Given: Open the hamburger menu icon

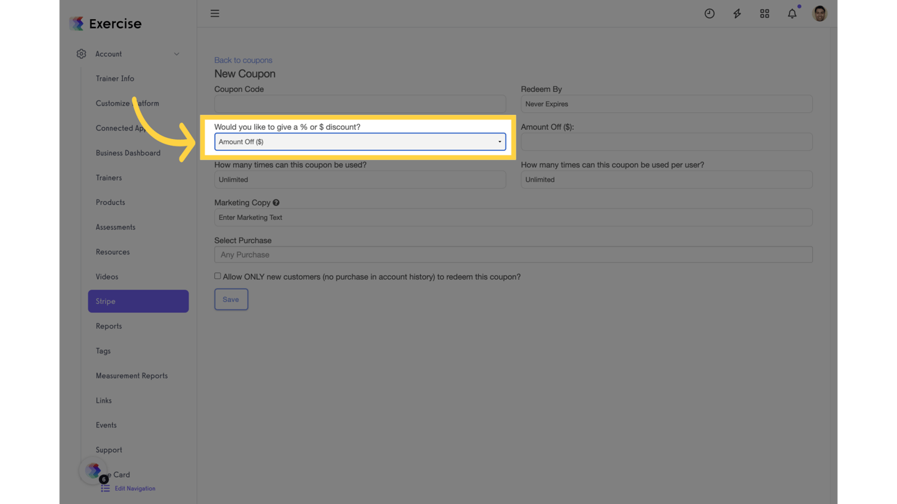Looking at the screenshot, I should (x=215, y=13).
